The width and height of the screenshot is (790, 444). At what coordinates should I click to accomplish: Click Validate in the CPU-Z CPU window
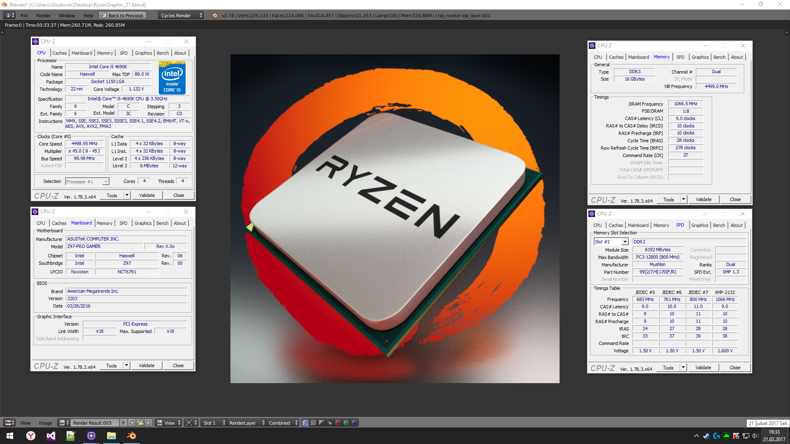click(147, 195)
